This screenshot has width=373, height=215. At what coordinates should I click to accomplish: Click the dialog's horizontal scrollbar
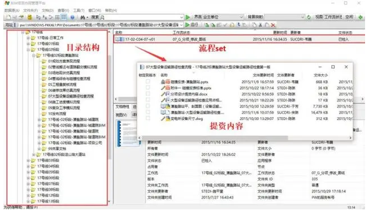coord(215,138)
